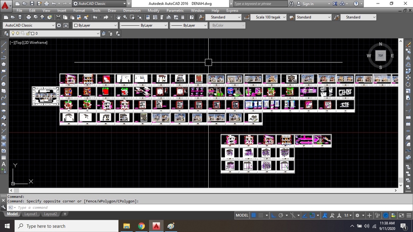Image resolution: width=413 pixels, height=232 pixels.
Task: Toggle Hardware Acceleration blue circle icon
Action: pyautogui.click(x=386, y=215)
